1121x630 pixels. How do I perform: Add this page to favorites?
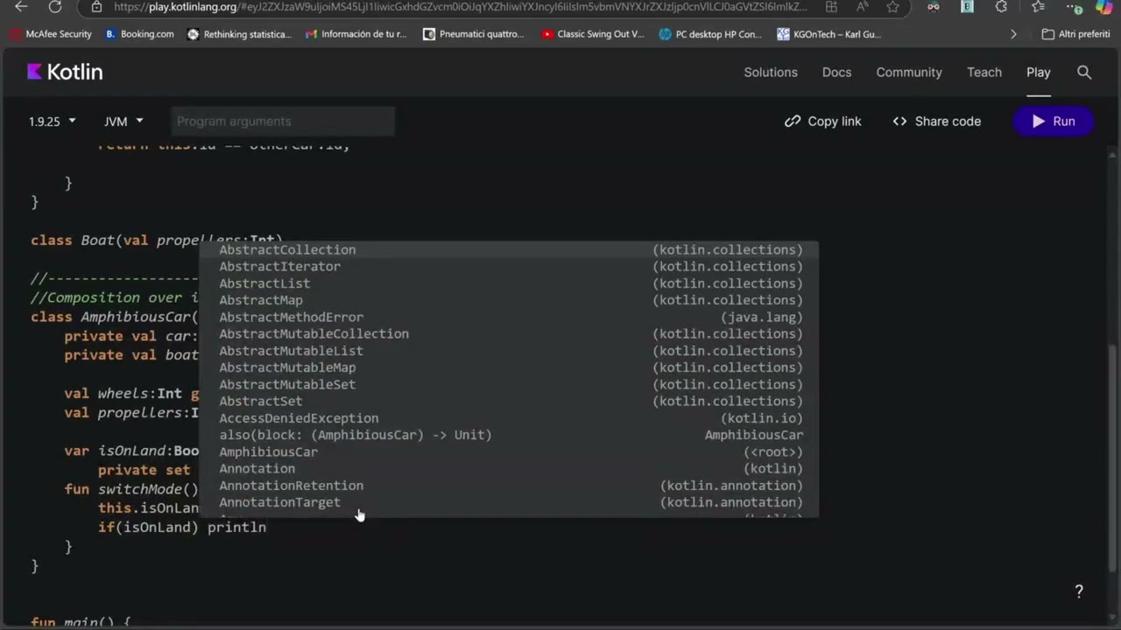pos(892,7)
